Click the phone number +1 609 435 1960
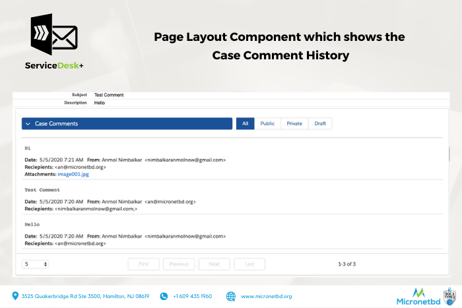Image resolution: width=462 pixels, height=308 pixels. [192, 296]
